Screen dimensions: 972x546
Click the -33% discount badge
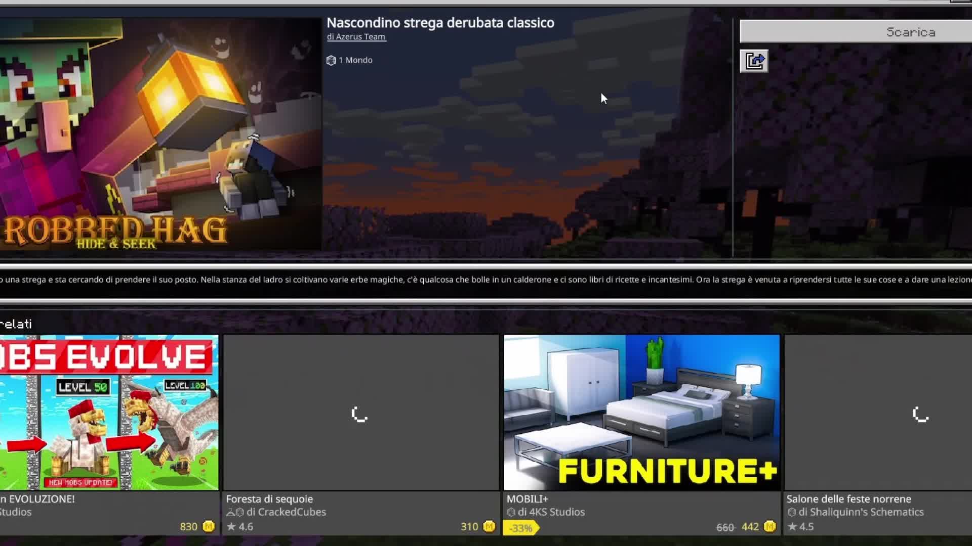[521, 528]
